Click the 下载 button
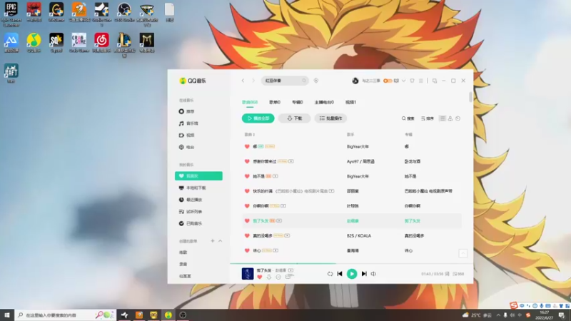This screenshot has width=571, height=321. click(x=294, y=118)
